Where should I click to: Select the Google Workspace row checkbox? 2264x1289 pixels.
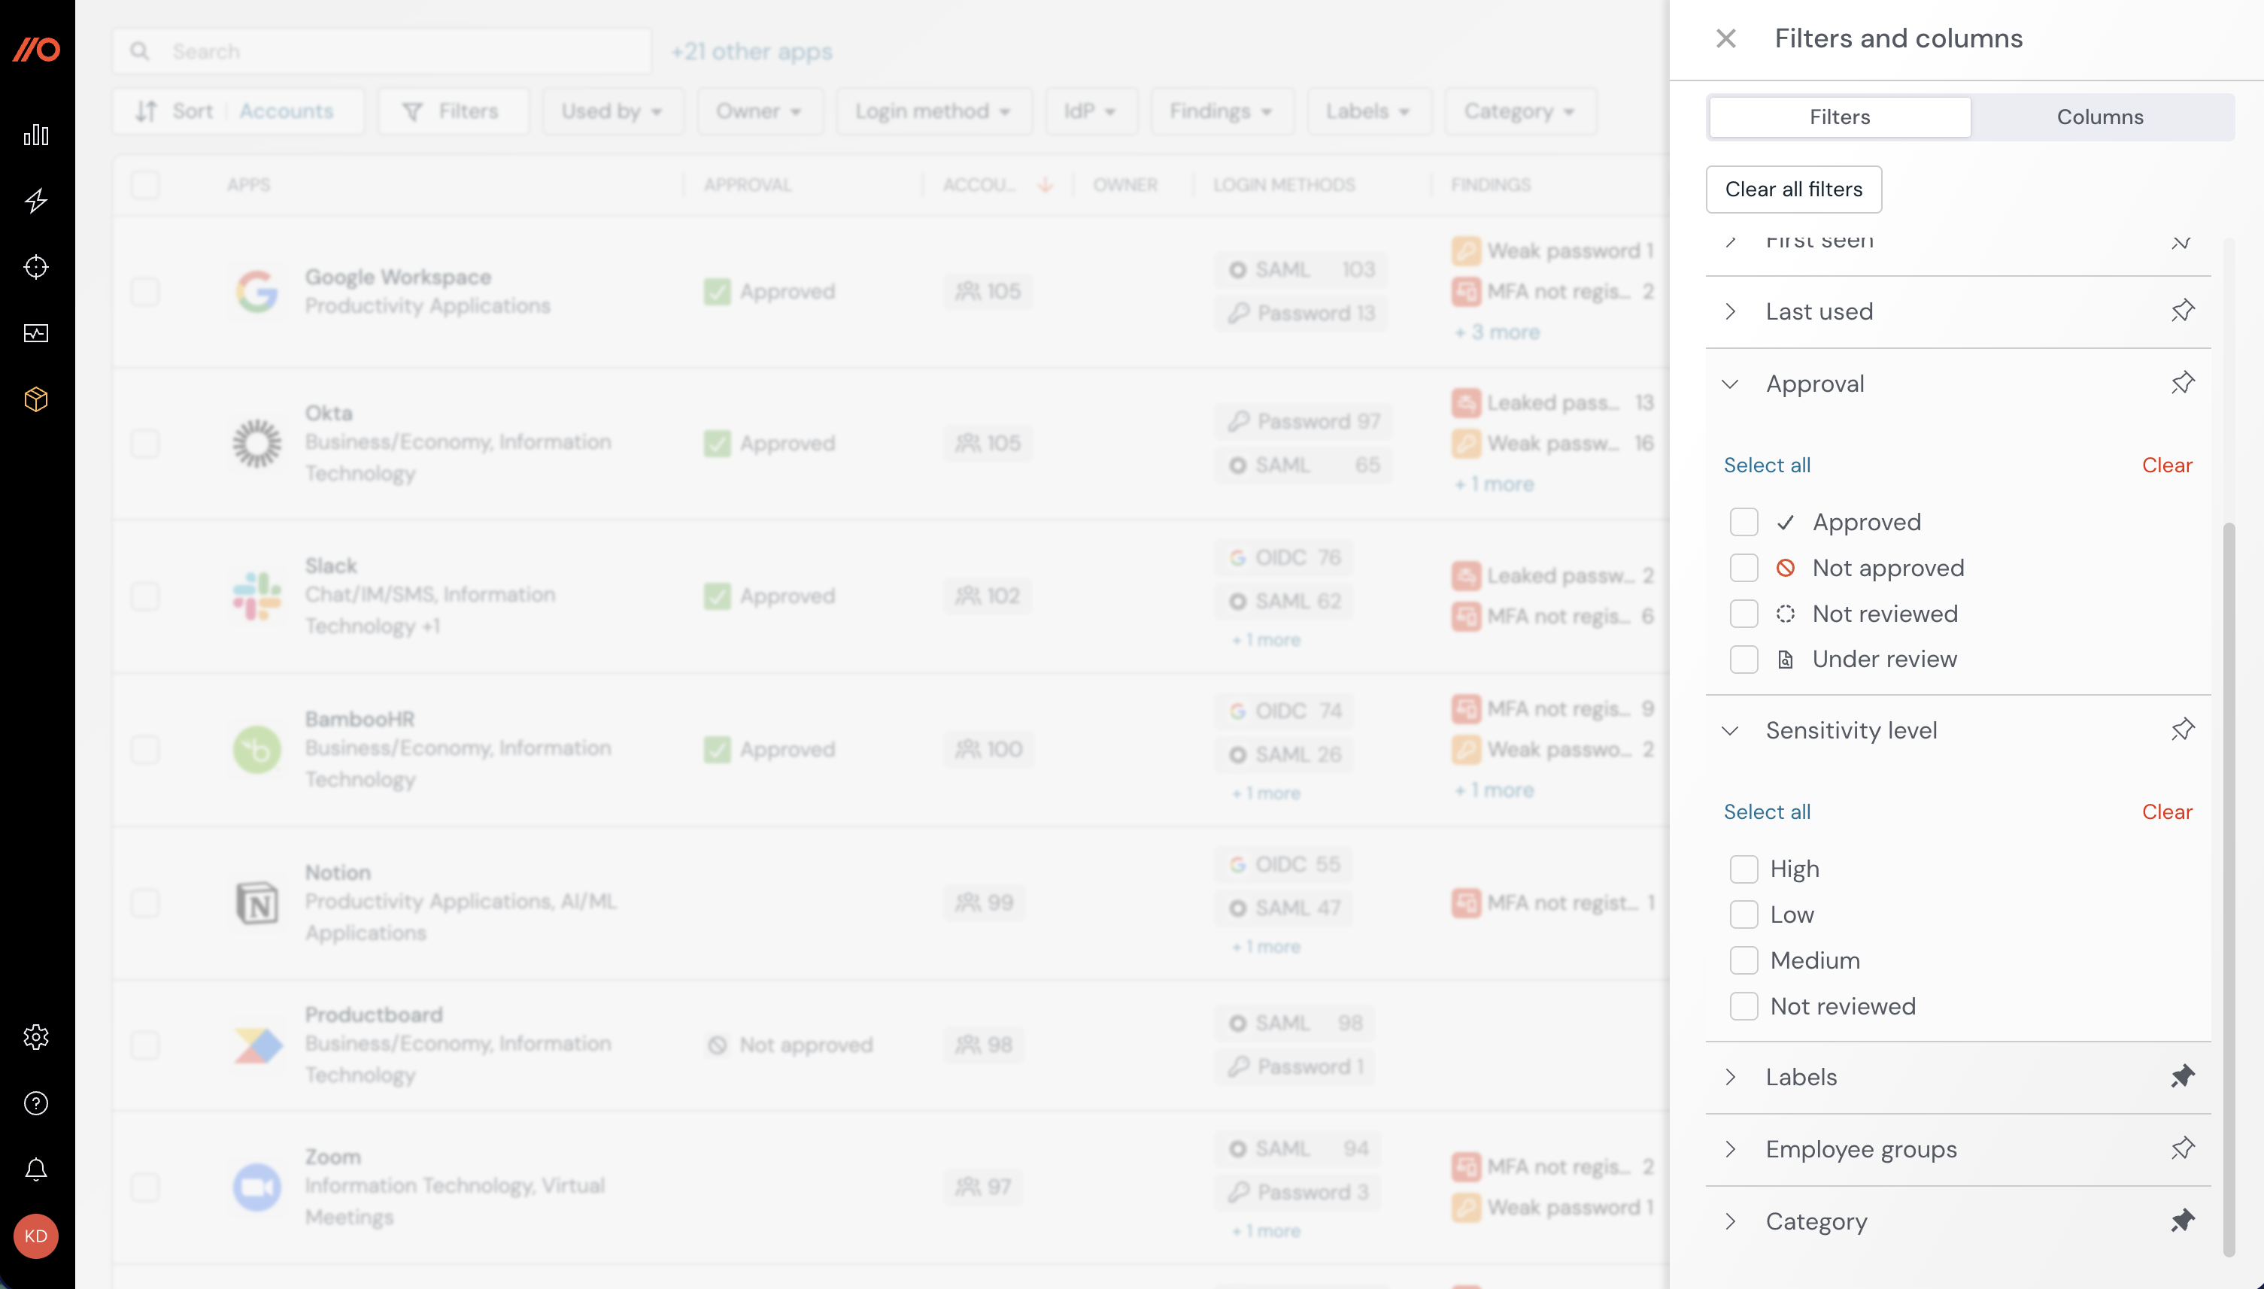[145, 291]
